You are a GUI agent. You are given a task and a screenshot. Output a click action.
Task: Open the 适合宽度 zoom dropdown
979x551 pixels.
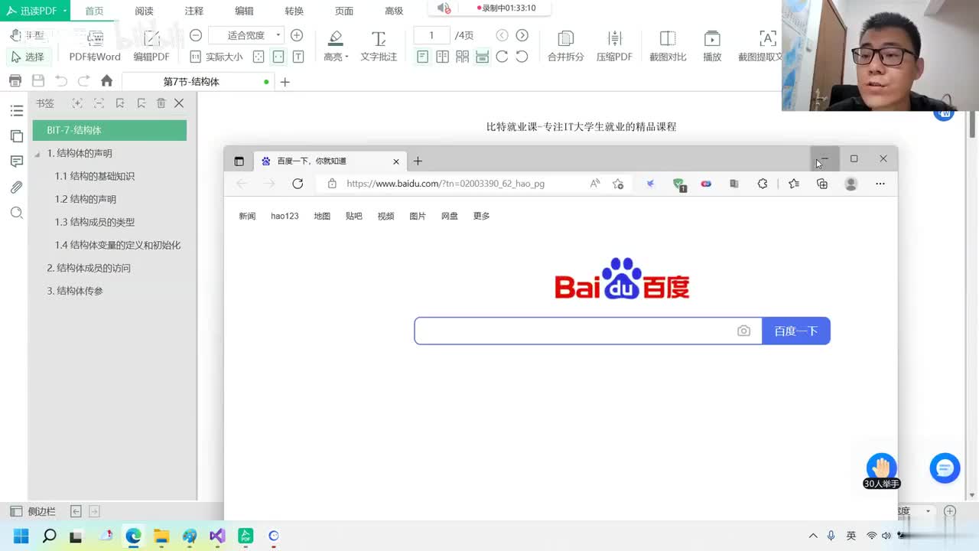(246, 35)
